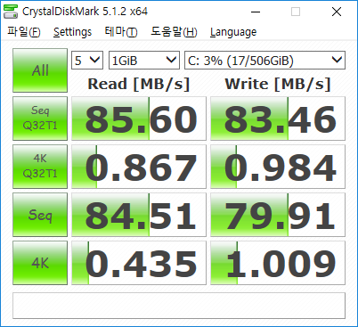The image size is (358, 327).
Task: Click 4K write result 1.009
Action: (278, 263)
